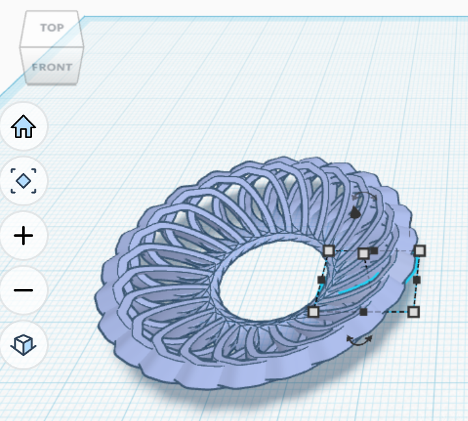Click the TOP face of the view cube

click(51, 28)
